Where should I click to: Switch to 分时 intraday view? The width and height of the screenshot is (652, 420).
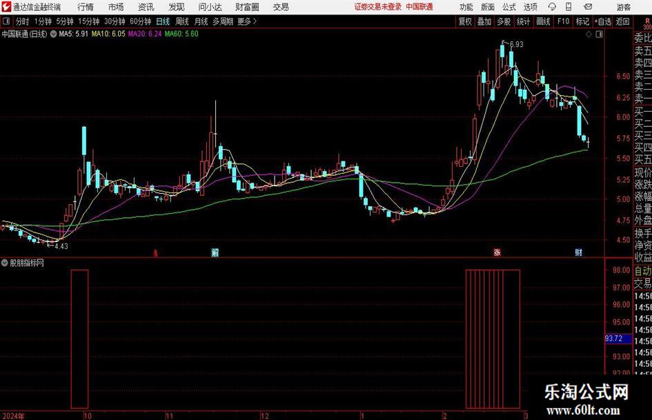tap(23, 21)
